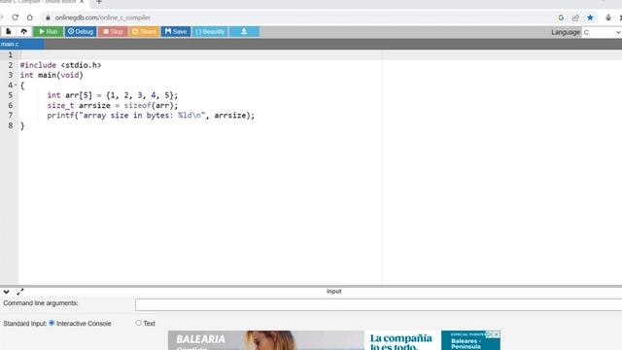Click the int arr[5] declaration line

pyautogui.click(x=113, y=95)
